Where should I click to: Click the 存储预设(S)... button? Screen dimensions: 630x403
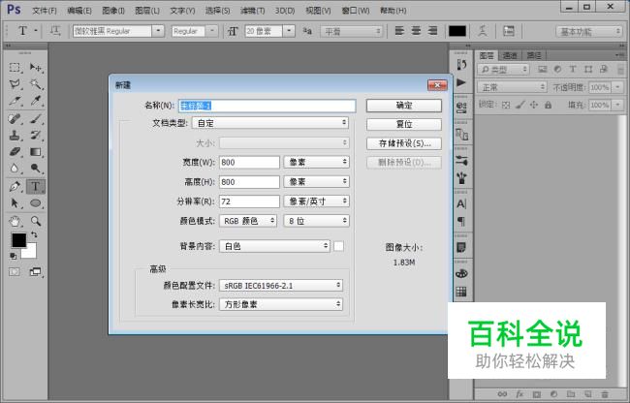point(404,143)
